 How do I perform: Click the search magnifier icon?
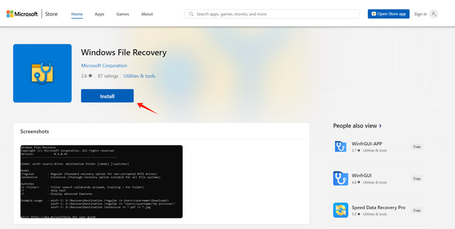tap(191, 14)
